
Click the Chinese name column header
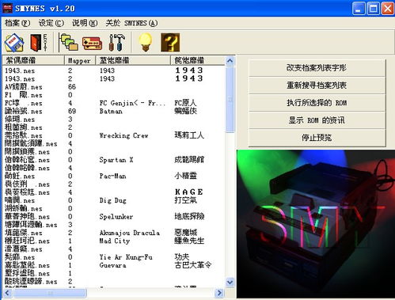[x=198, y=60]
